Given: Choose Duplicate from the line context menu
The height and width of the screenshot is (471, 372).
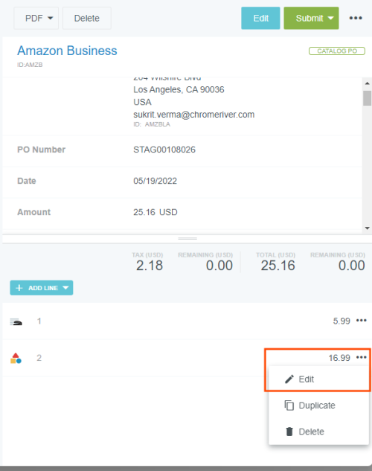Looking at the screenshot, I should click(318, 406).
